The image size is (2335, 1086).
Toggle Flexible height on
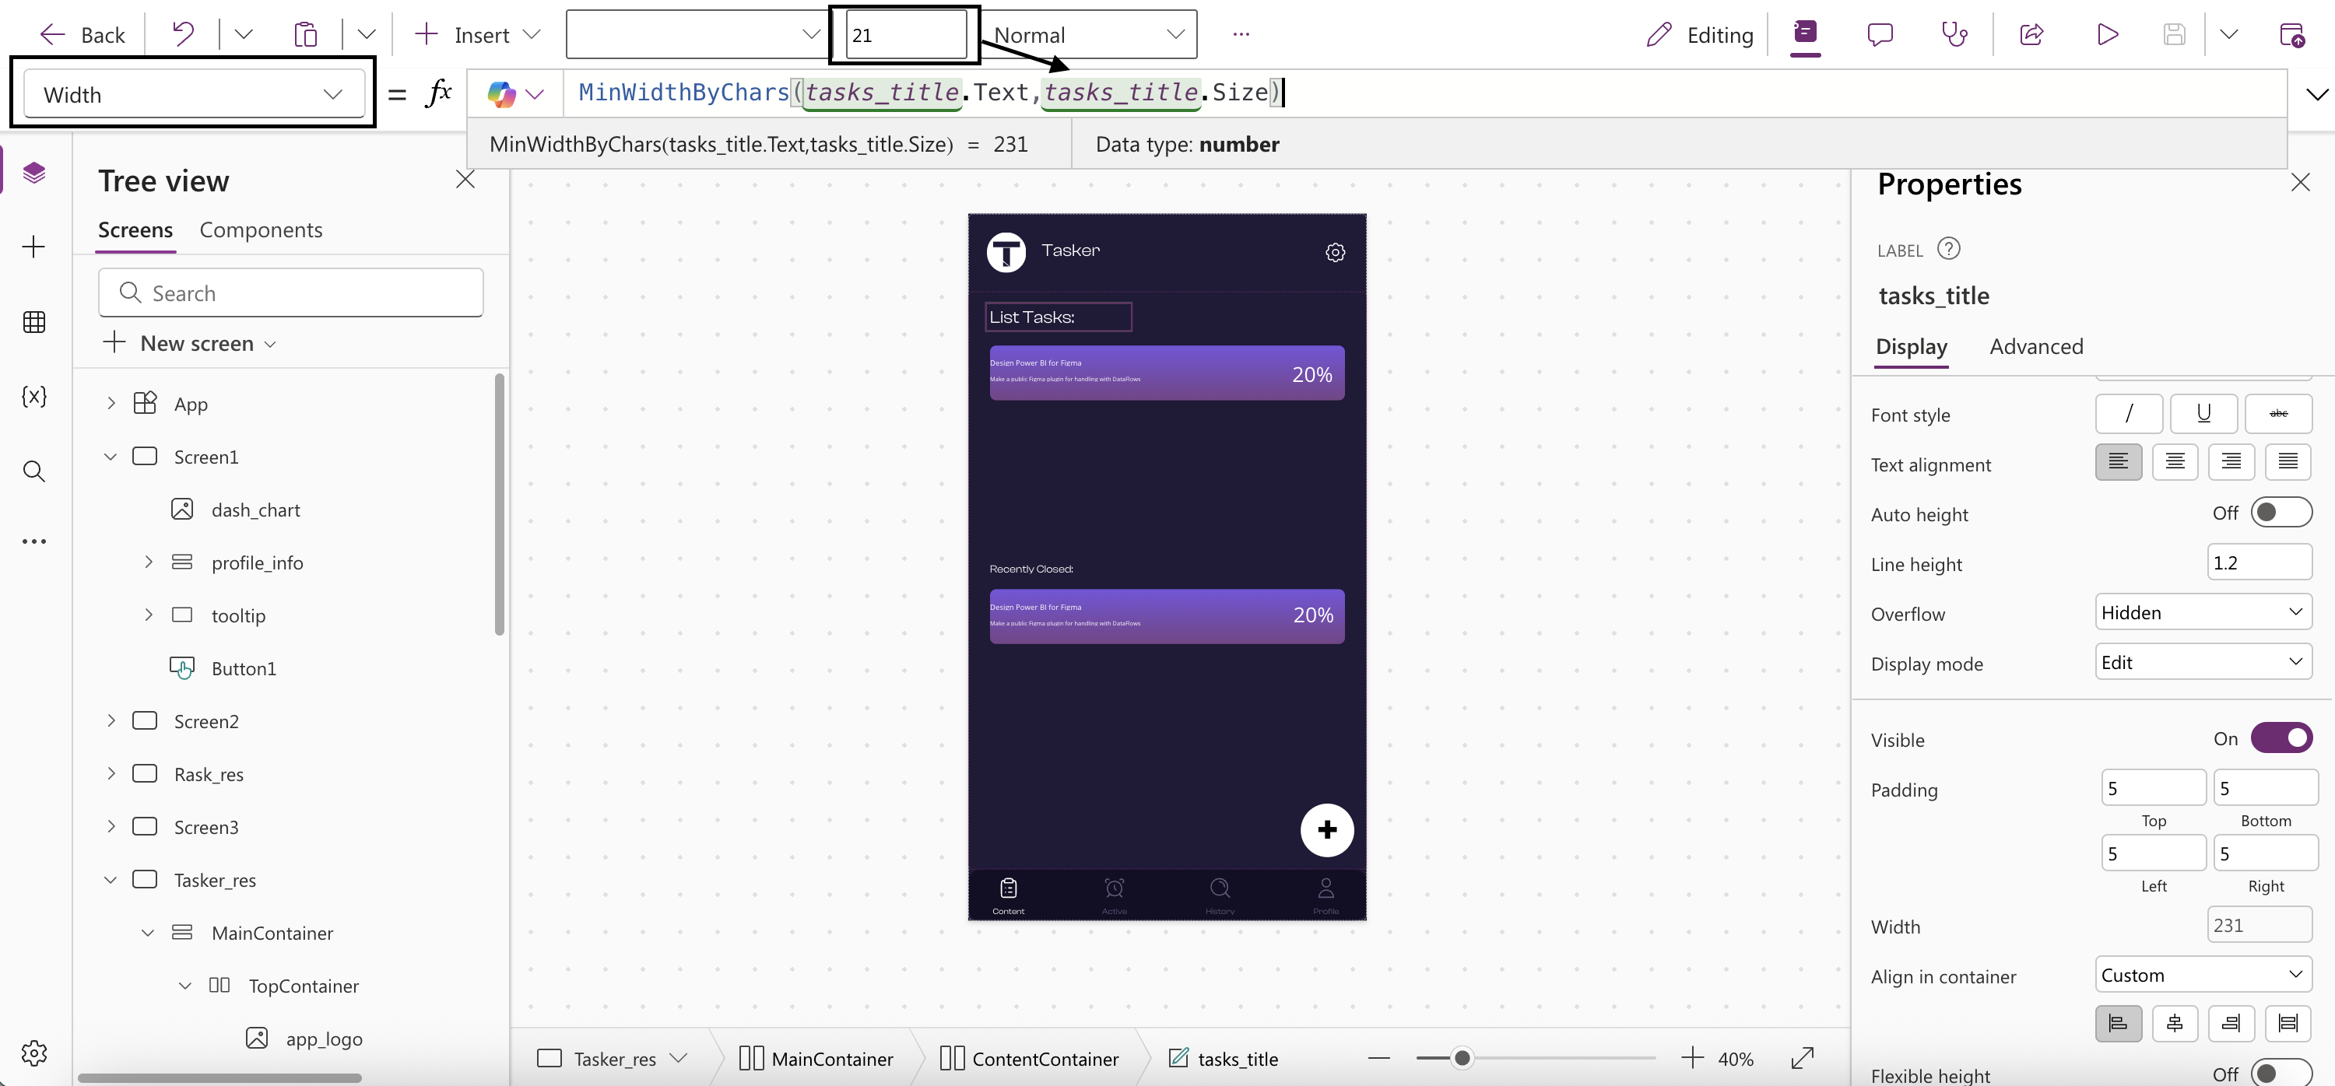click(2281, 1074)
